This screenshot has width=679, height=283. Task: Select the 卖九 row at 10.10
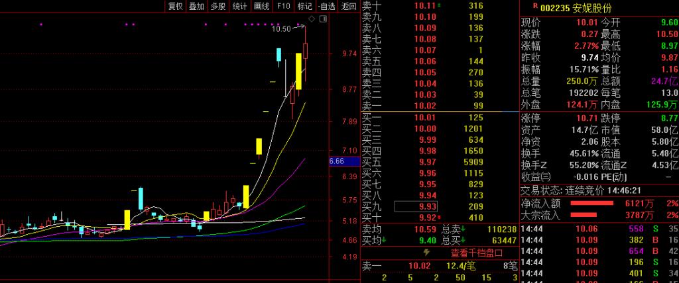click(x=440, y=17)
